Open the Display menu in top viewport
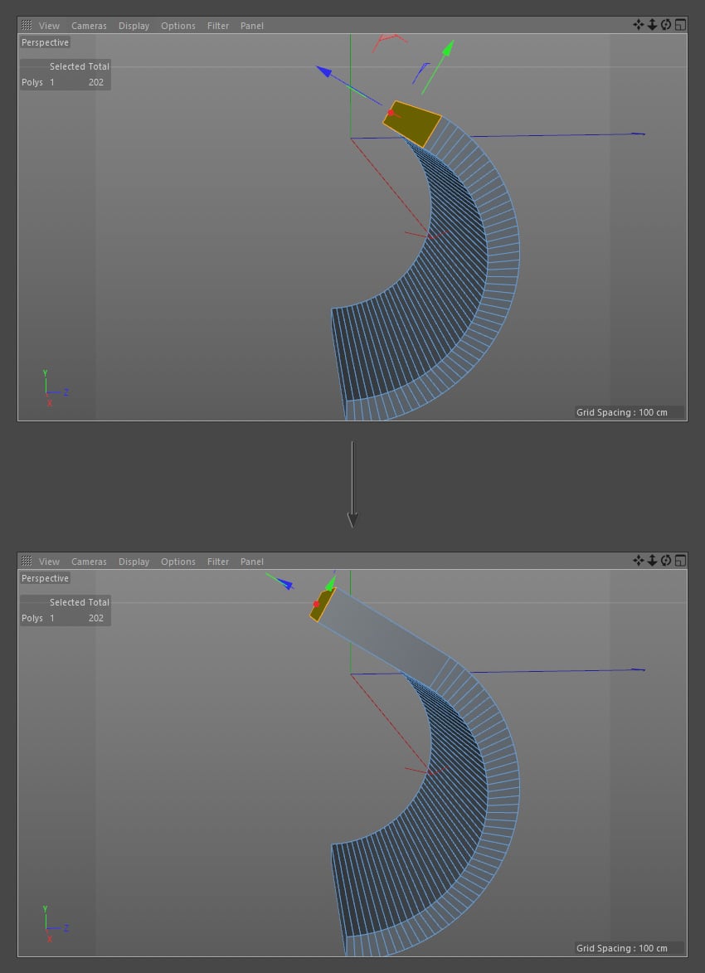This screenshot has height=973, width=705. [134, 26]
